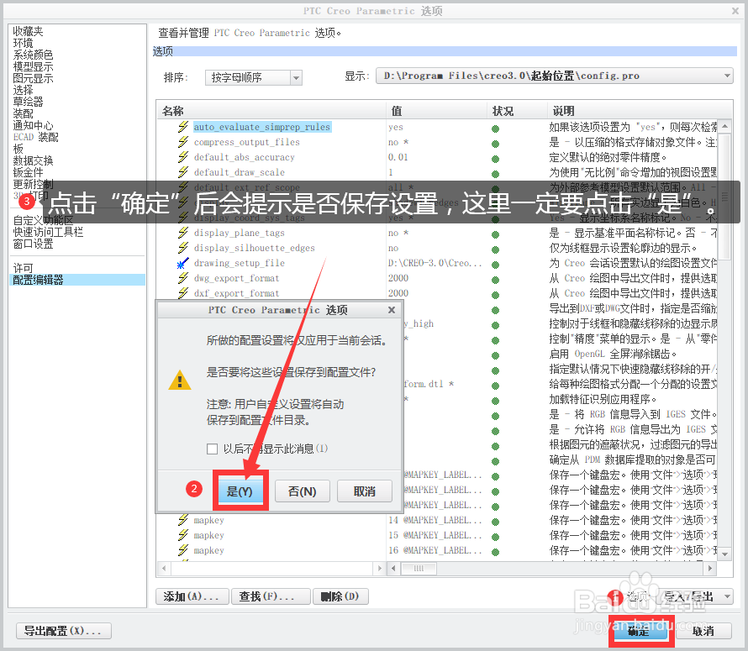Click lightning icon beside display_silhouette_edges
This screenshot has height=651, width=748.
coord(182,248)
